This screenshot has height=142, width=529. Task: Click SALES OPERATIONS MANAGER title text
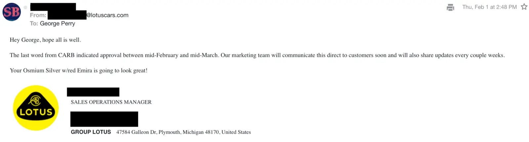(x=111, y=102)
